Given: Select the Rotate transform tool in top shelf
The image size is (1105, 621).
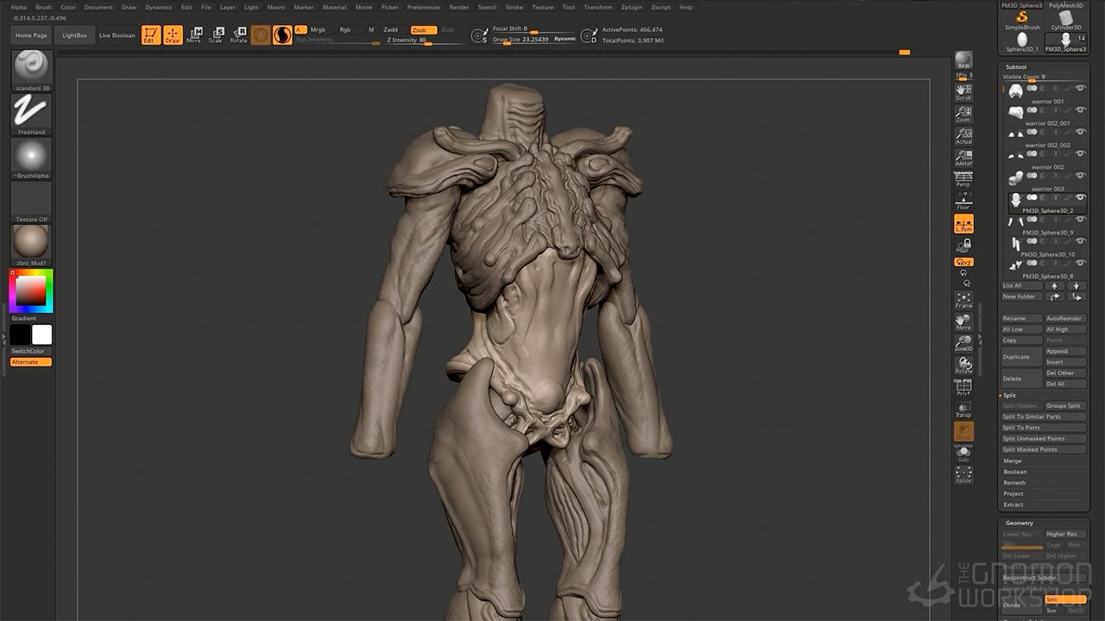Looking at the screenshot, I should (238, 34).
